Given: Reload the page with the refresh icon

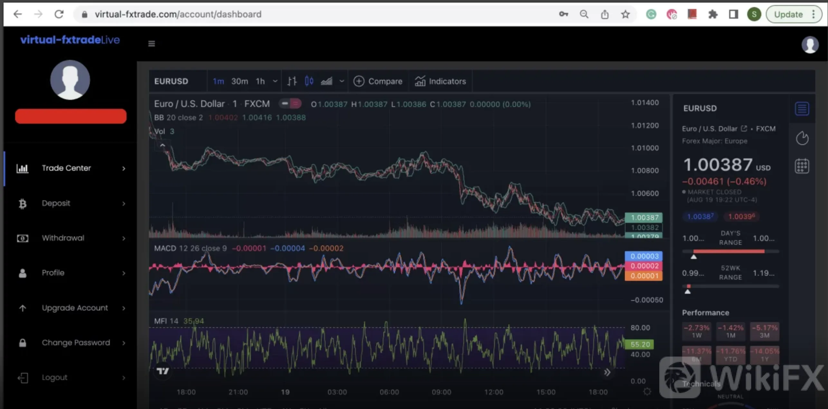Looking at the screenshot, I should (59, 14).
